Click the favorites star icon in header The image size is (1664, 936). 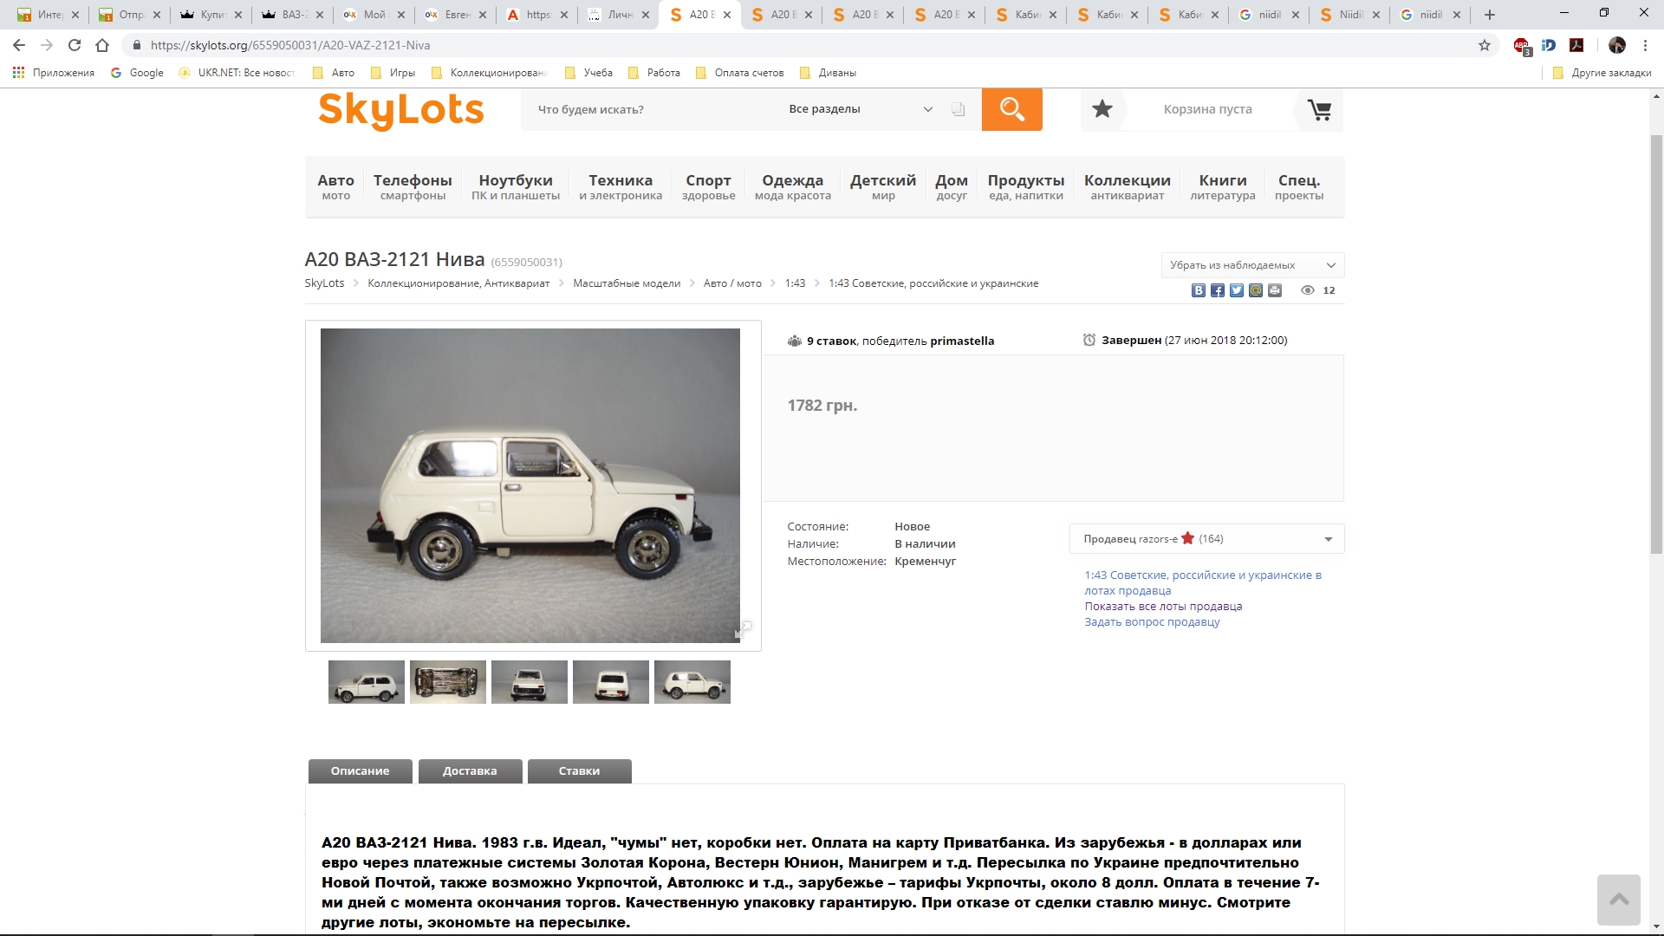click(1102, 109)
